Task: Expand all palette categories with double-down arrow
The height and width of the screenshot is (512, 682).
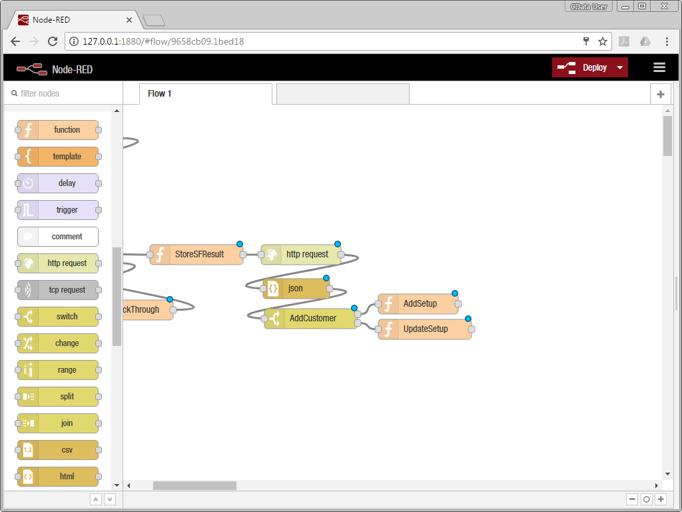Action: tap(110, 499)
